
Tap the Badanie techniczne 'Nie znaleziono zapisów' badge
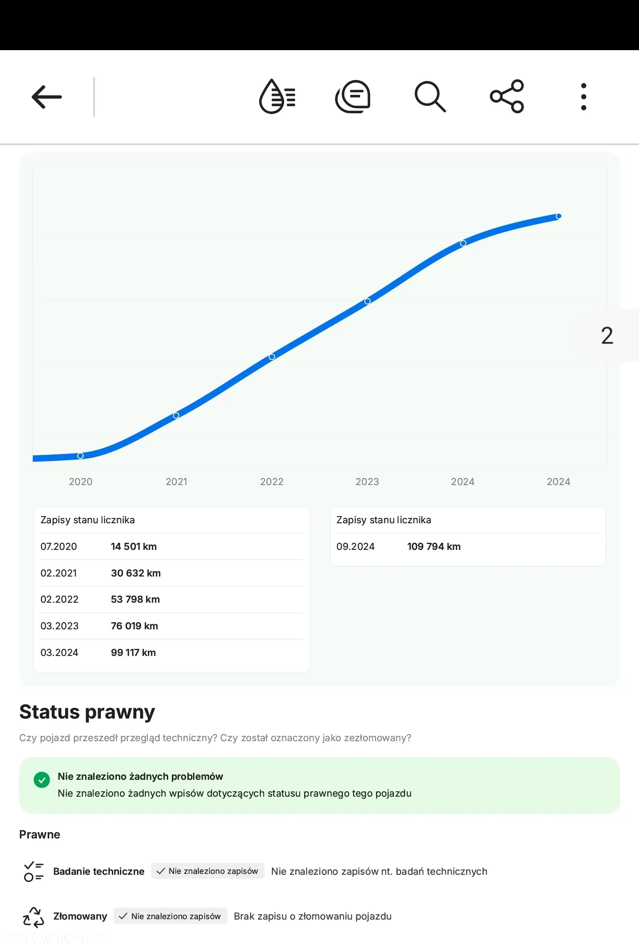(208, 871)
